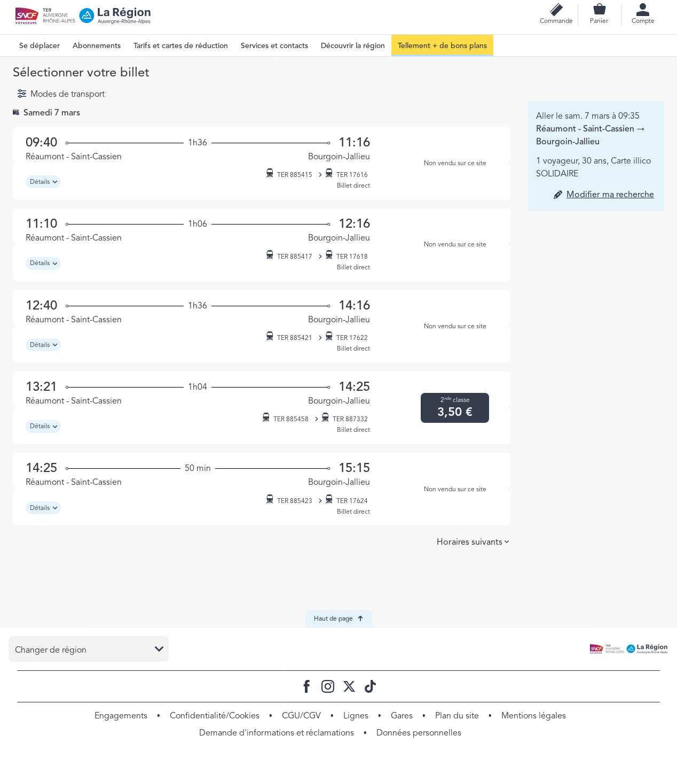Open Tarifs et cartes de réduction menu

[180, 46]
